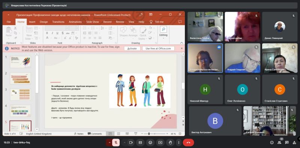The width and height of the screenshot is (300, 148).
Task: Open emoji reactions button
Action: click(150, 142)
